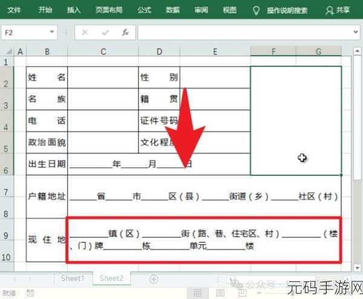Open the 文件 menu
The width and height of the screenshot is (363, 299).
14,10
